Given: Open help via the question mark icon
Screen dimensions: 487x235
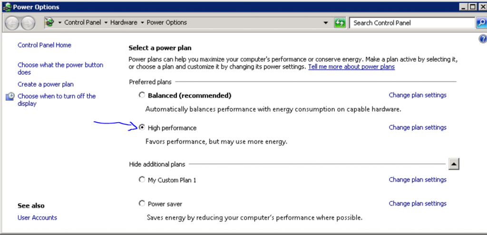Looking at the screenshot, I should click(482, 39).
